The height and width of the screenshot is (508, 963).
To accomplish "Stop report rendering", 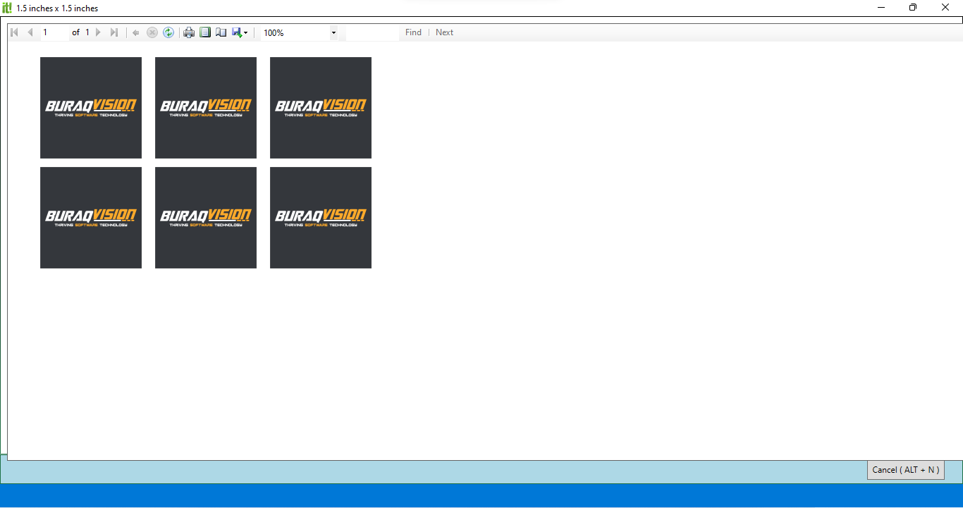I will (152, 32).
